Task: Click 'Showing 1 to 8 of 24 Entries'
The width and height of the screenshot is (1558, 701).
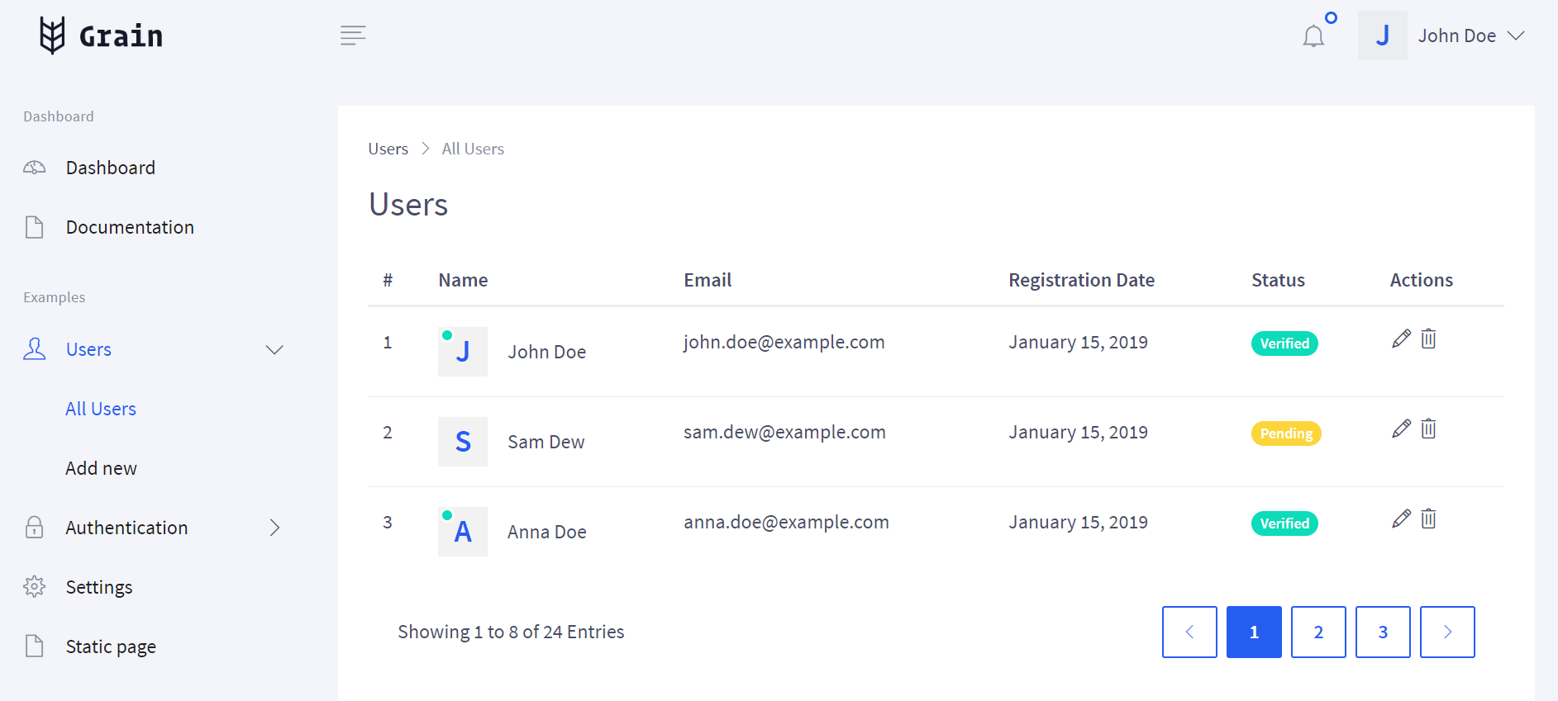Action: coord(511,632)
